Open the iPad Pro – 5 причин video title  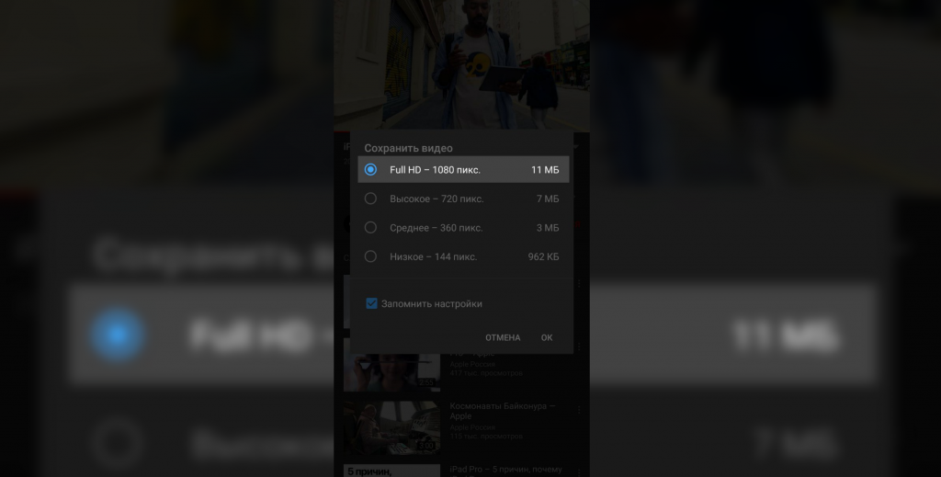coord(506,470)
